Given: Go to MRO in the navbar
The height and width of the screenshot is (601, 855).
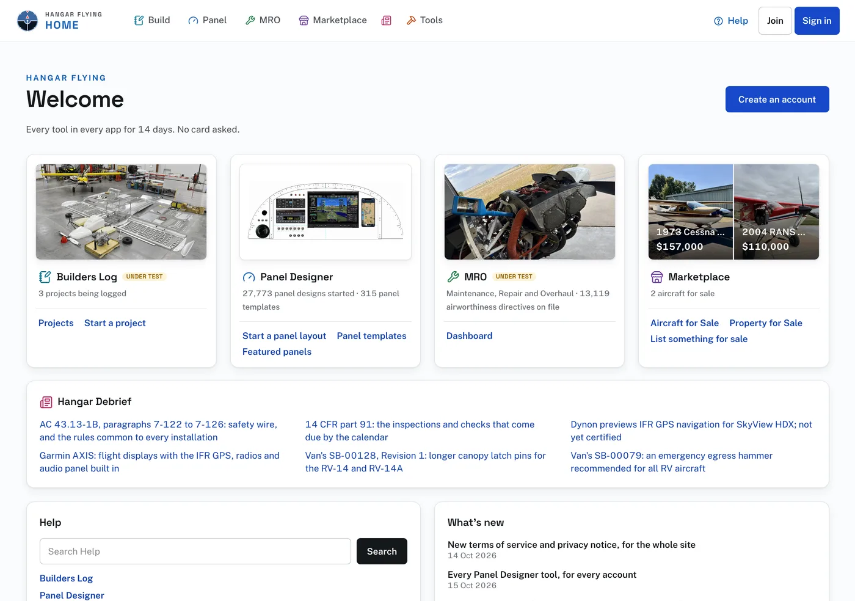Looking at the screenshot, I should (263, 20).
